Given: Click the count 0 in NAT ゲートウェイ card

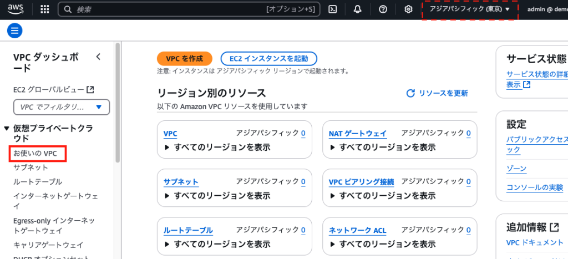Looking at the screenshot, I should [468, 133].
